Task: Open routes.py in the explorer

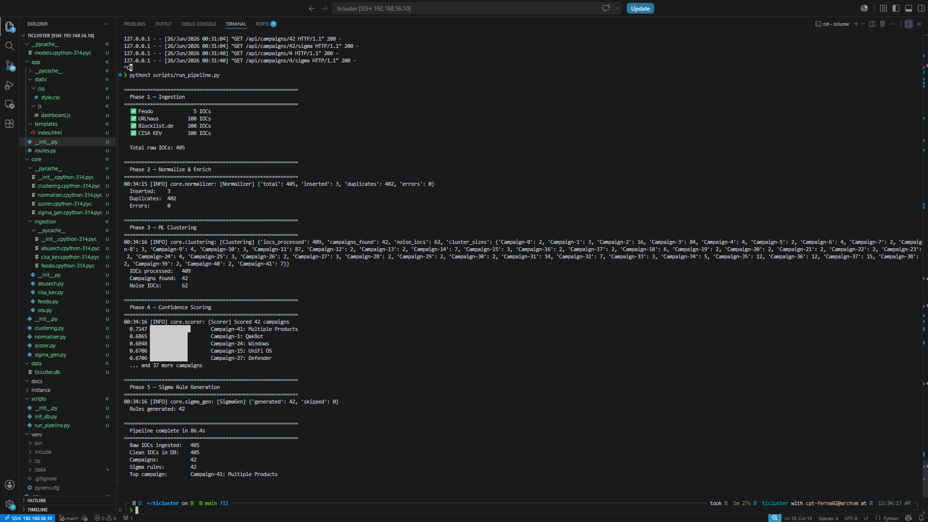Action: tap(68, 150)
